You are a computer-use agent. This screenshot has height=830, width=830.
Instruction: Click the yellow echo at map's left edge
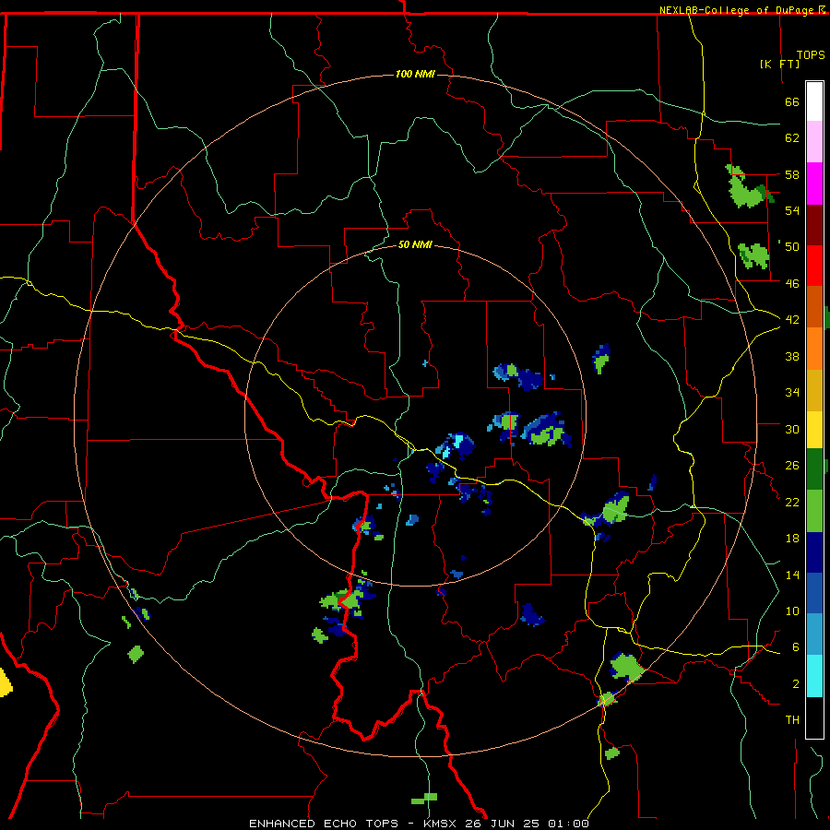pyautogui.click(x=5, y=682)
